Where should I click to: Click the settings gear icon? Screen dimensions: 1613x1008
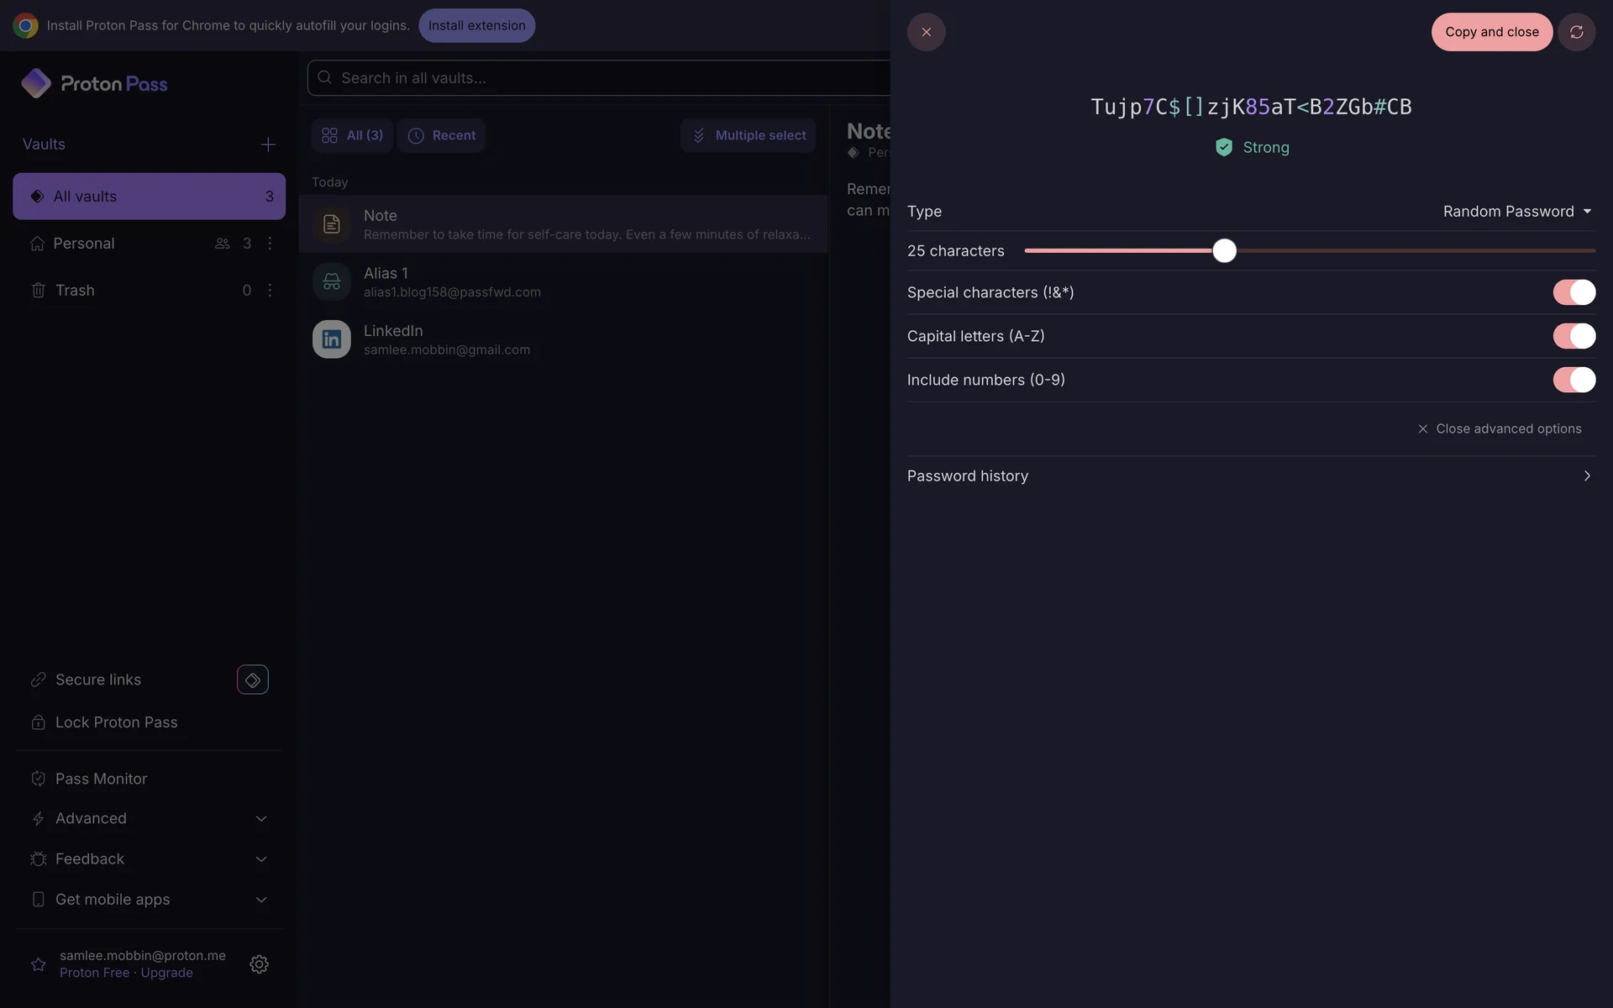tap(259, 963)
